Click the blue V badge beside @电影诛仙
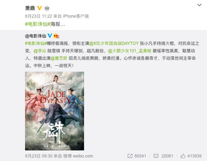Viewport: 207px width, 161px height. click(50, 36)
